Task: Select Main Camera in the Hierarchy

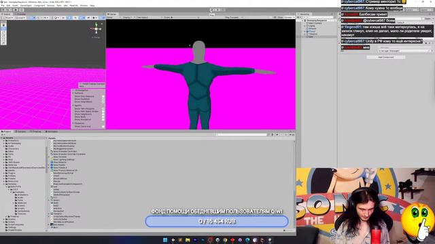Action: [x=315, y=23]
